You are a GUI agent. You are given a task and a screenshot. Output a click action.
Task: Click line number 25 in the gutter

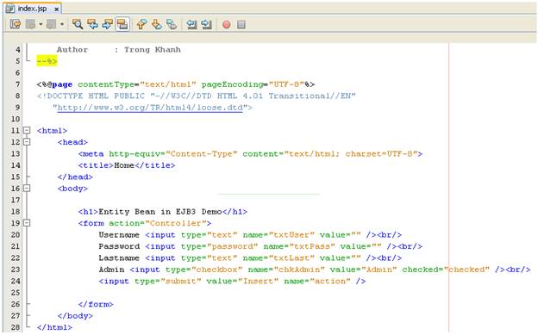click(16, 293)
